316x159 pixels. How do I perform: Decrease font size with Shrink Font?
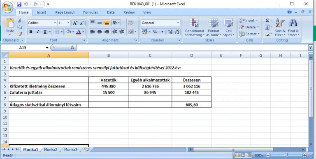tap(81, 23)
